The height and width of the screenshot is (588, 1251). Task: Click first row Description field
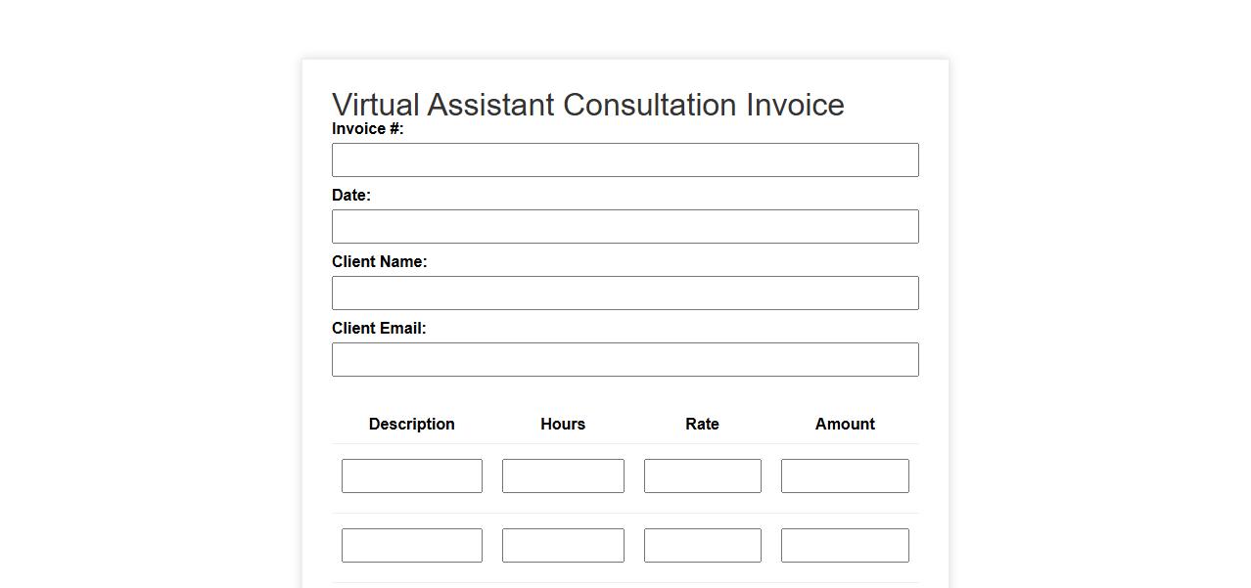tap(411, 475)
